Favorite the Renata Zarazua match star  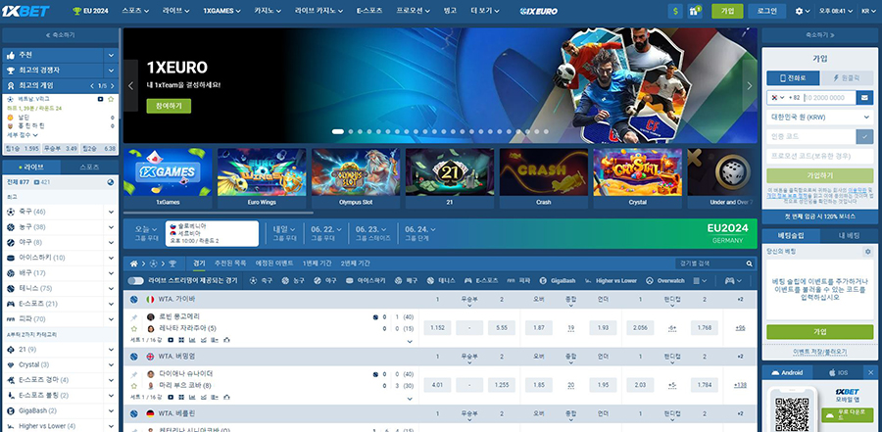coord(134,328)
